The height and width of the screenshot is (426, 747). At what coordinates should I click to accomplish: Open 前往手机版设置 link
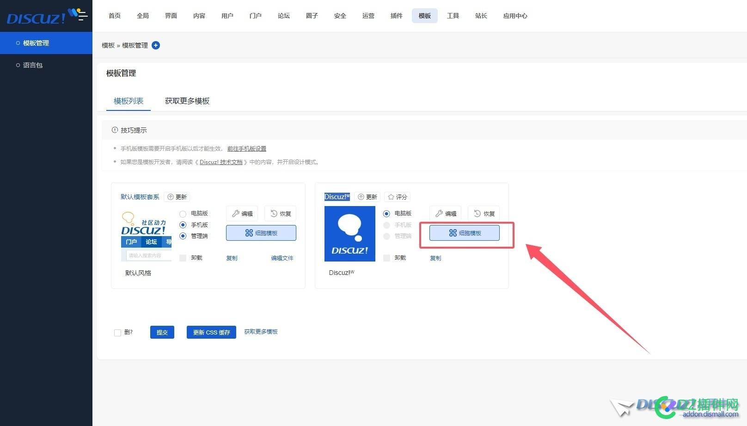[247, 149]
